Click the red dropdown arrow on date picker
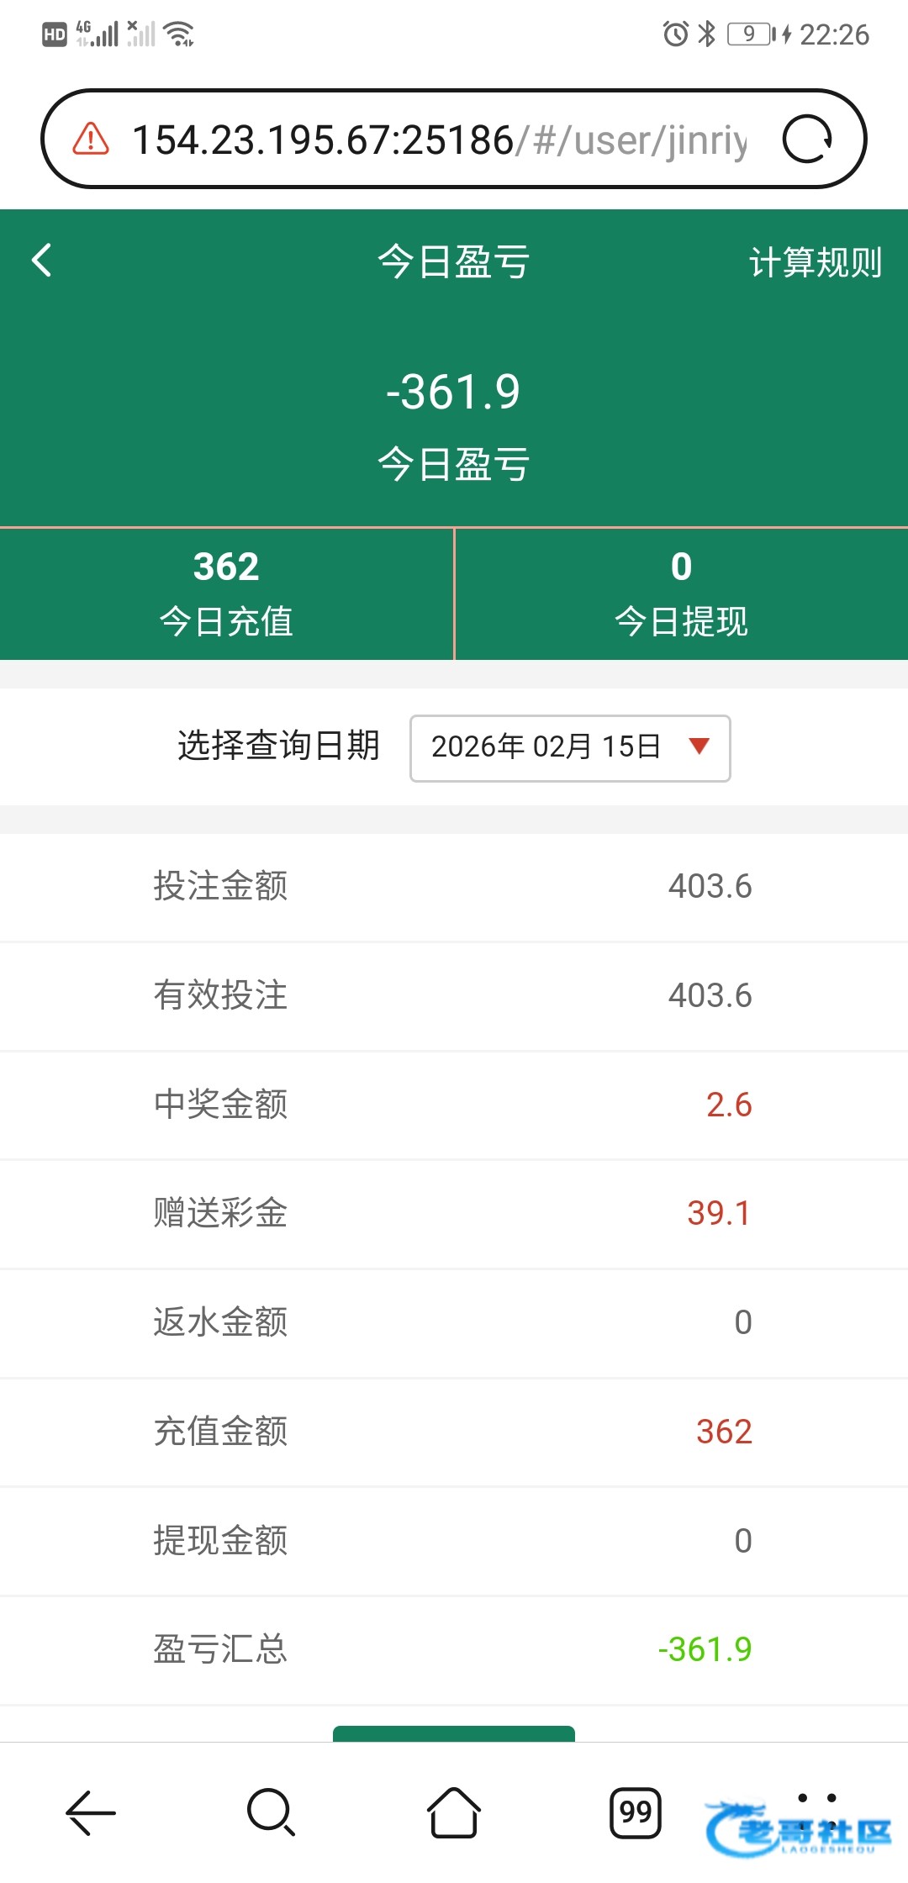 click(x=699, y=746)
